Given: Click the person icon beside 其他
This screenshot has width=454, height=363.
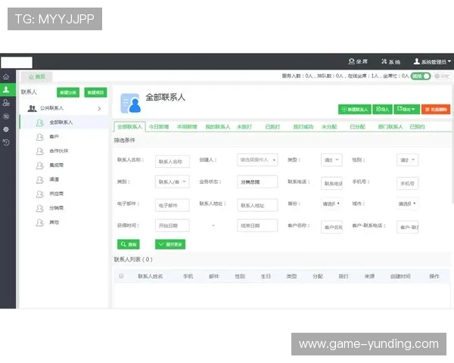Looking at the screenshot, I should (x=39, y=222).
